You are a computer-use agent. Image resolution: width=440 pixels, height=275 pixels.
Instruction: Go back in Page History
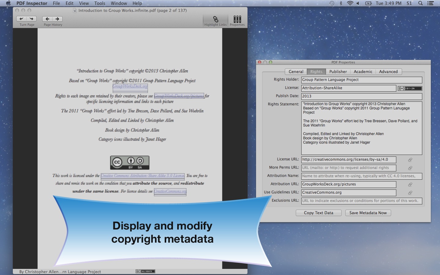coord(47,19)
